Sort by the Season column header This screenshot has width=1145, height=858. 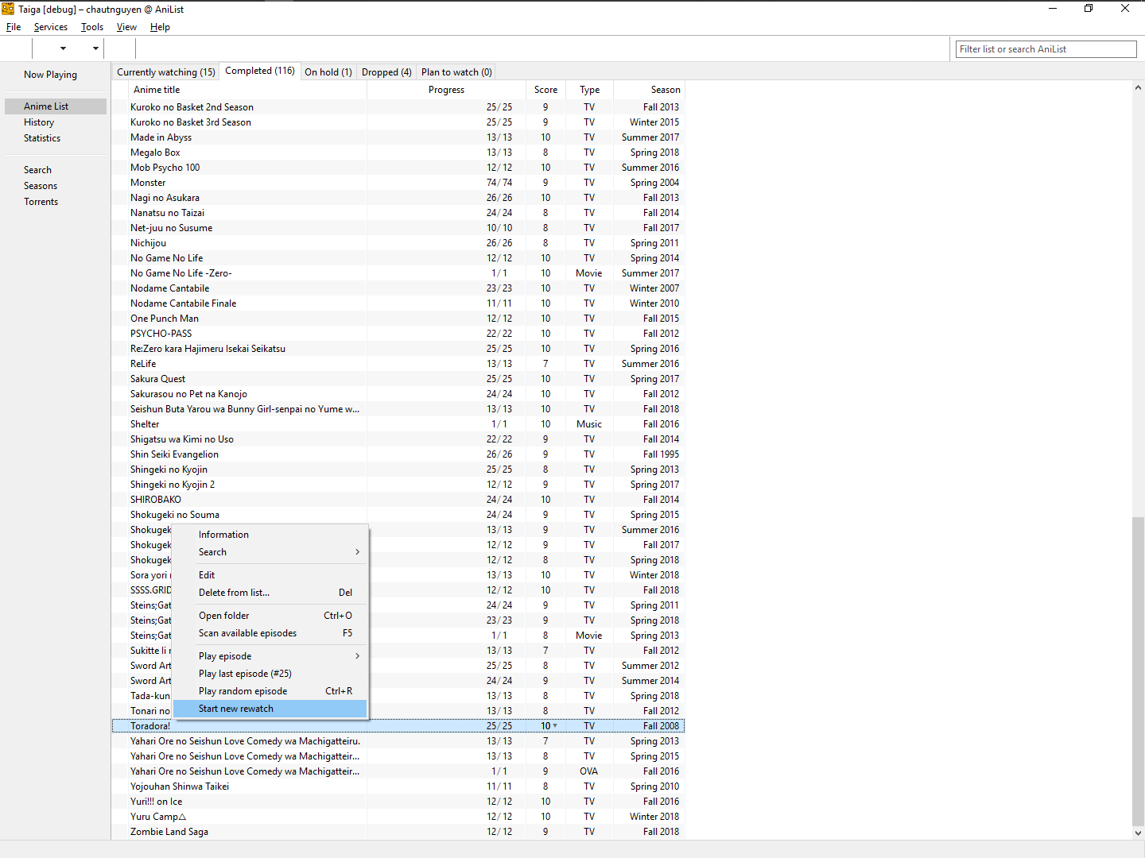(649, 90)
